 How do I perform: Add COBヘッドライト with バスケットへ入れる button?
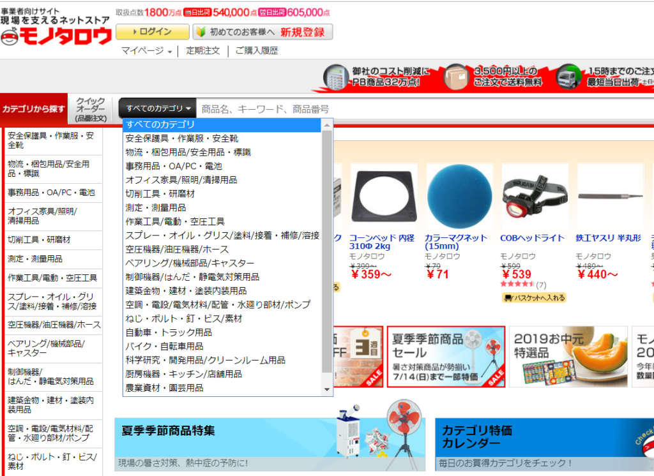pos(535,297)
